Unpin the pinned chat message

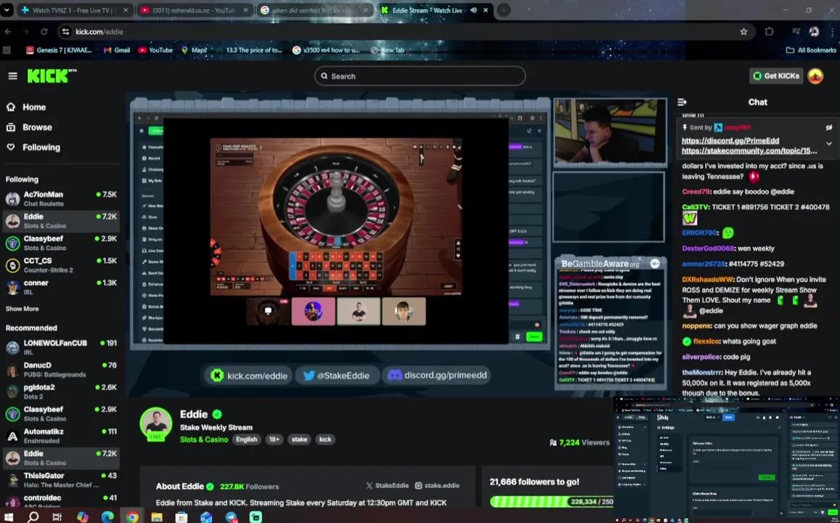point(829,128)
